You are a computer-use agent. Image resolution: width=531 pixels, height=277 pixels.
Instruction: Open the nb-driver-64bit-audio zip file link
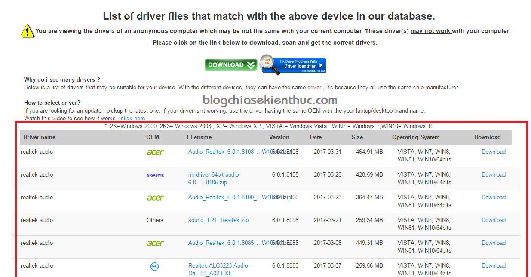[x=215, y=178]
